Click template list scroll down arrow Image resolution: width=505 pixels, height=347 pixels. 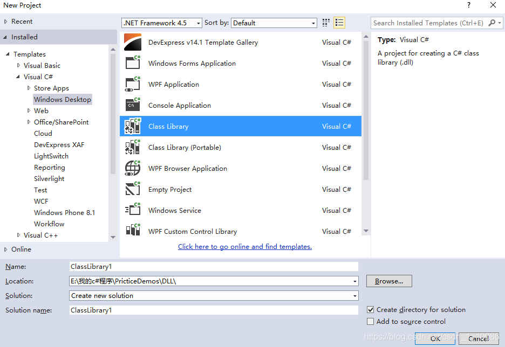point(366,231)
